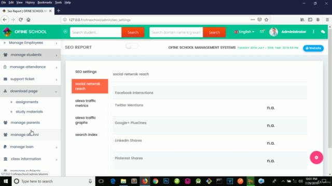Click the Administrator avatar picture
The width and height of the screenshot is (332, 186).
coord(273,32)
